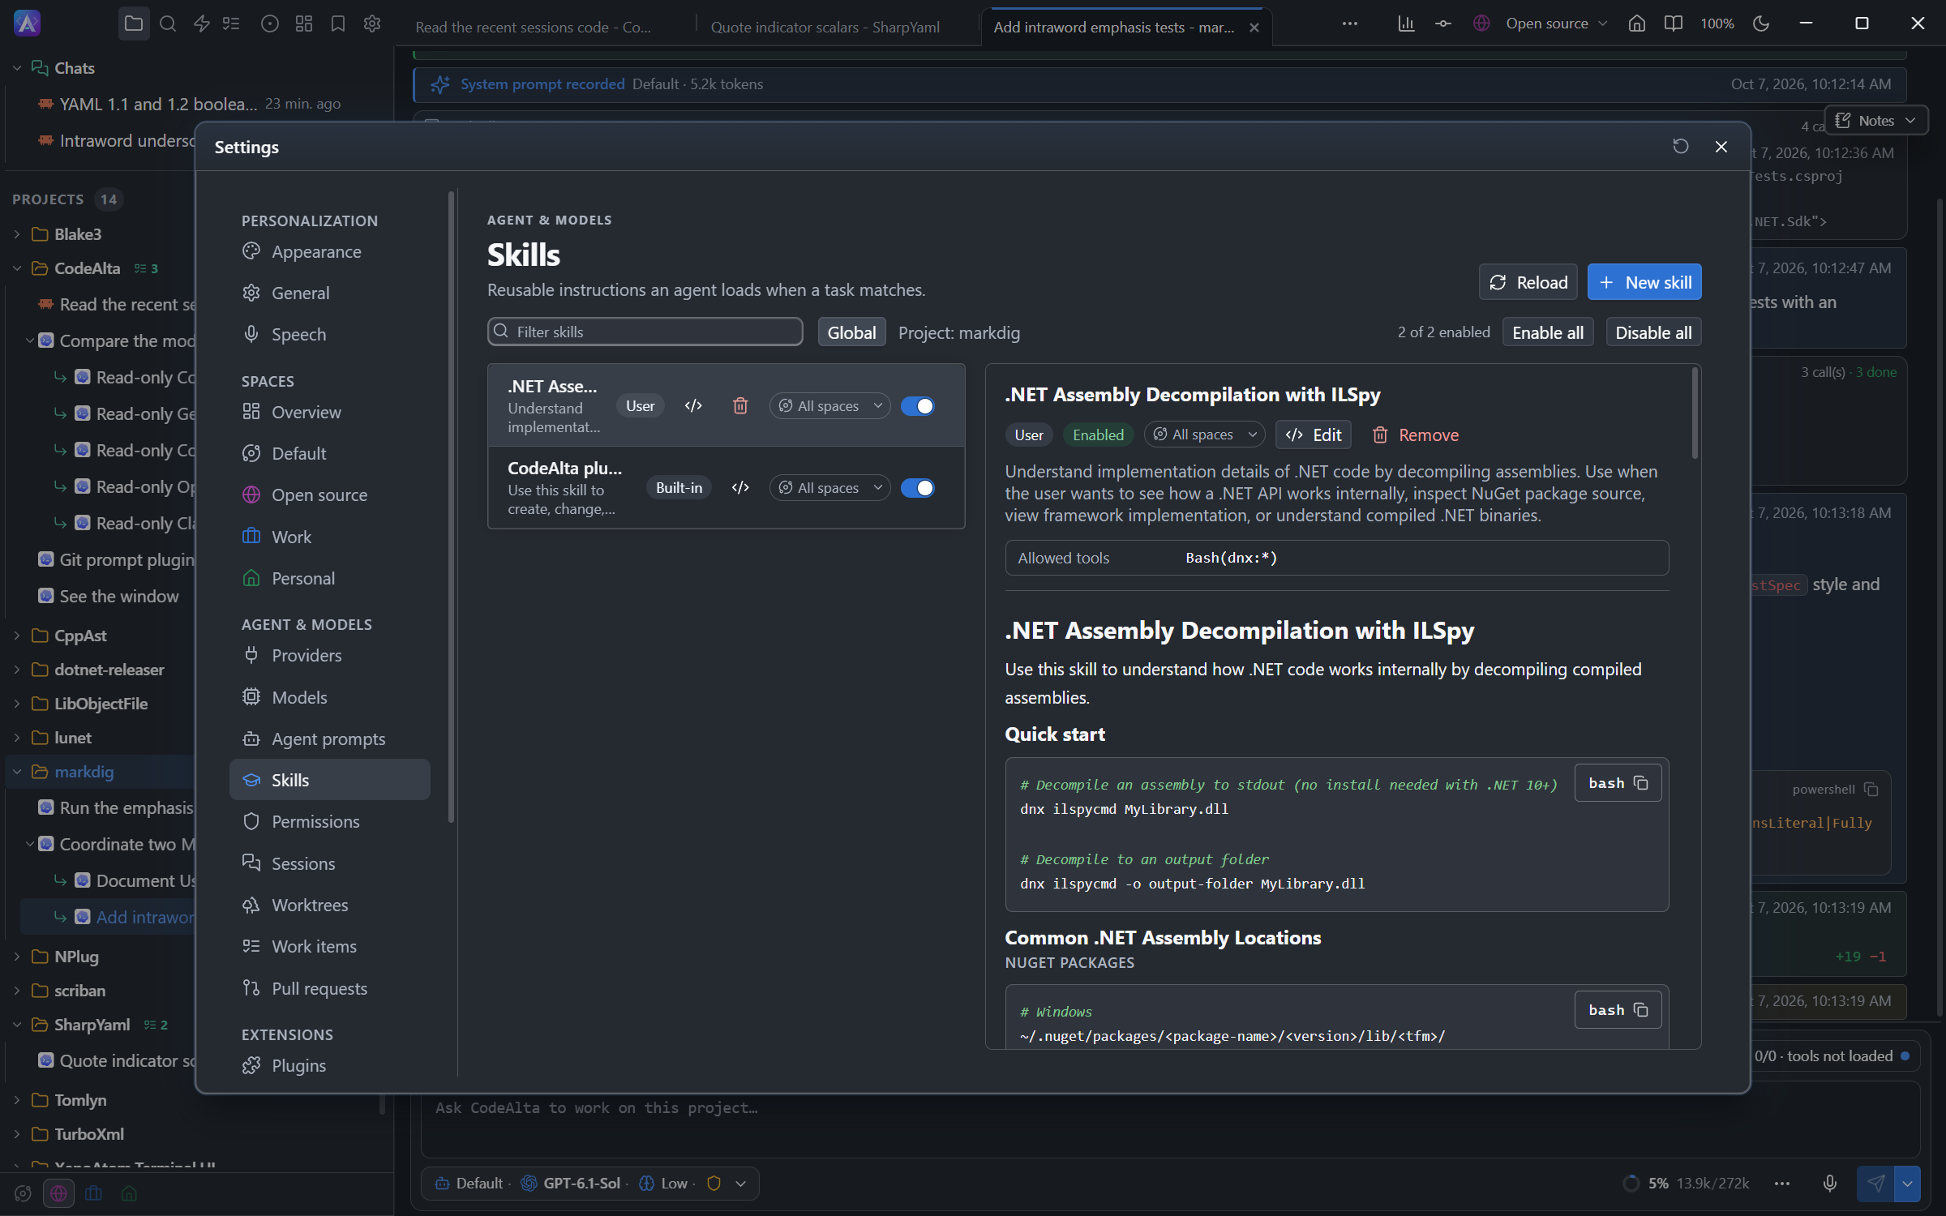
Task: Open Providers settings section
Action: [x=329, y=655]
